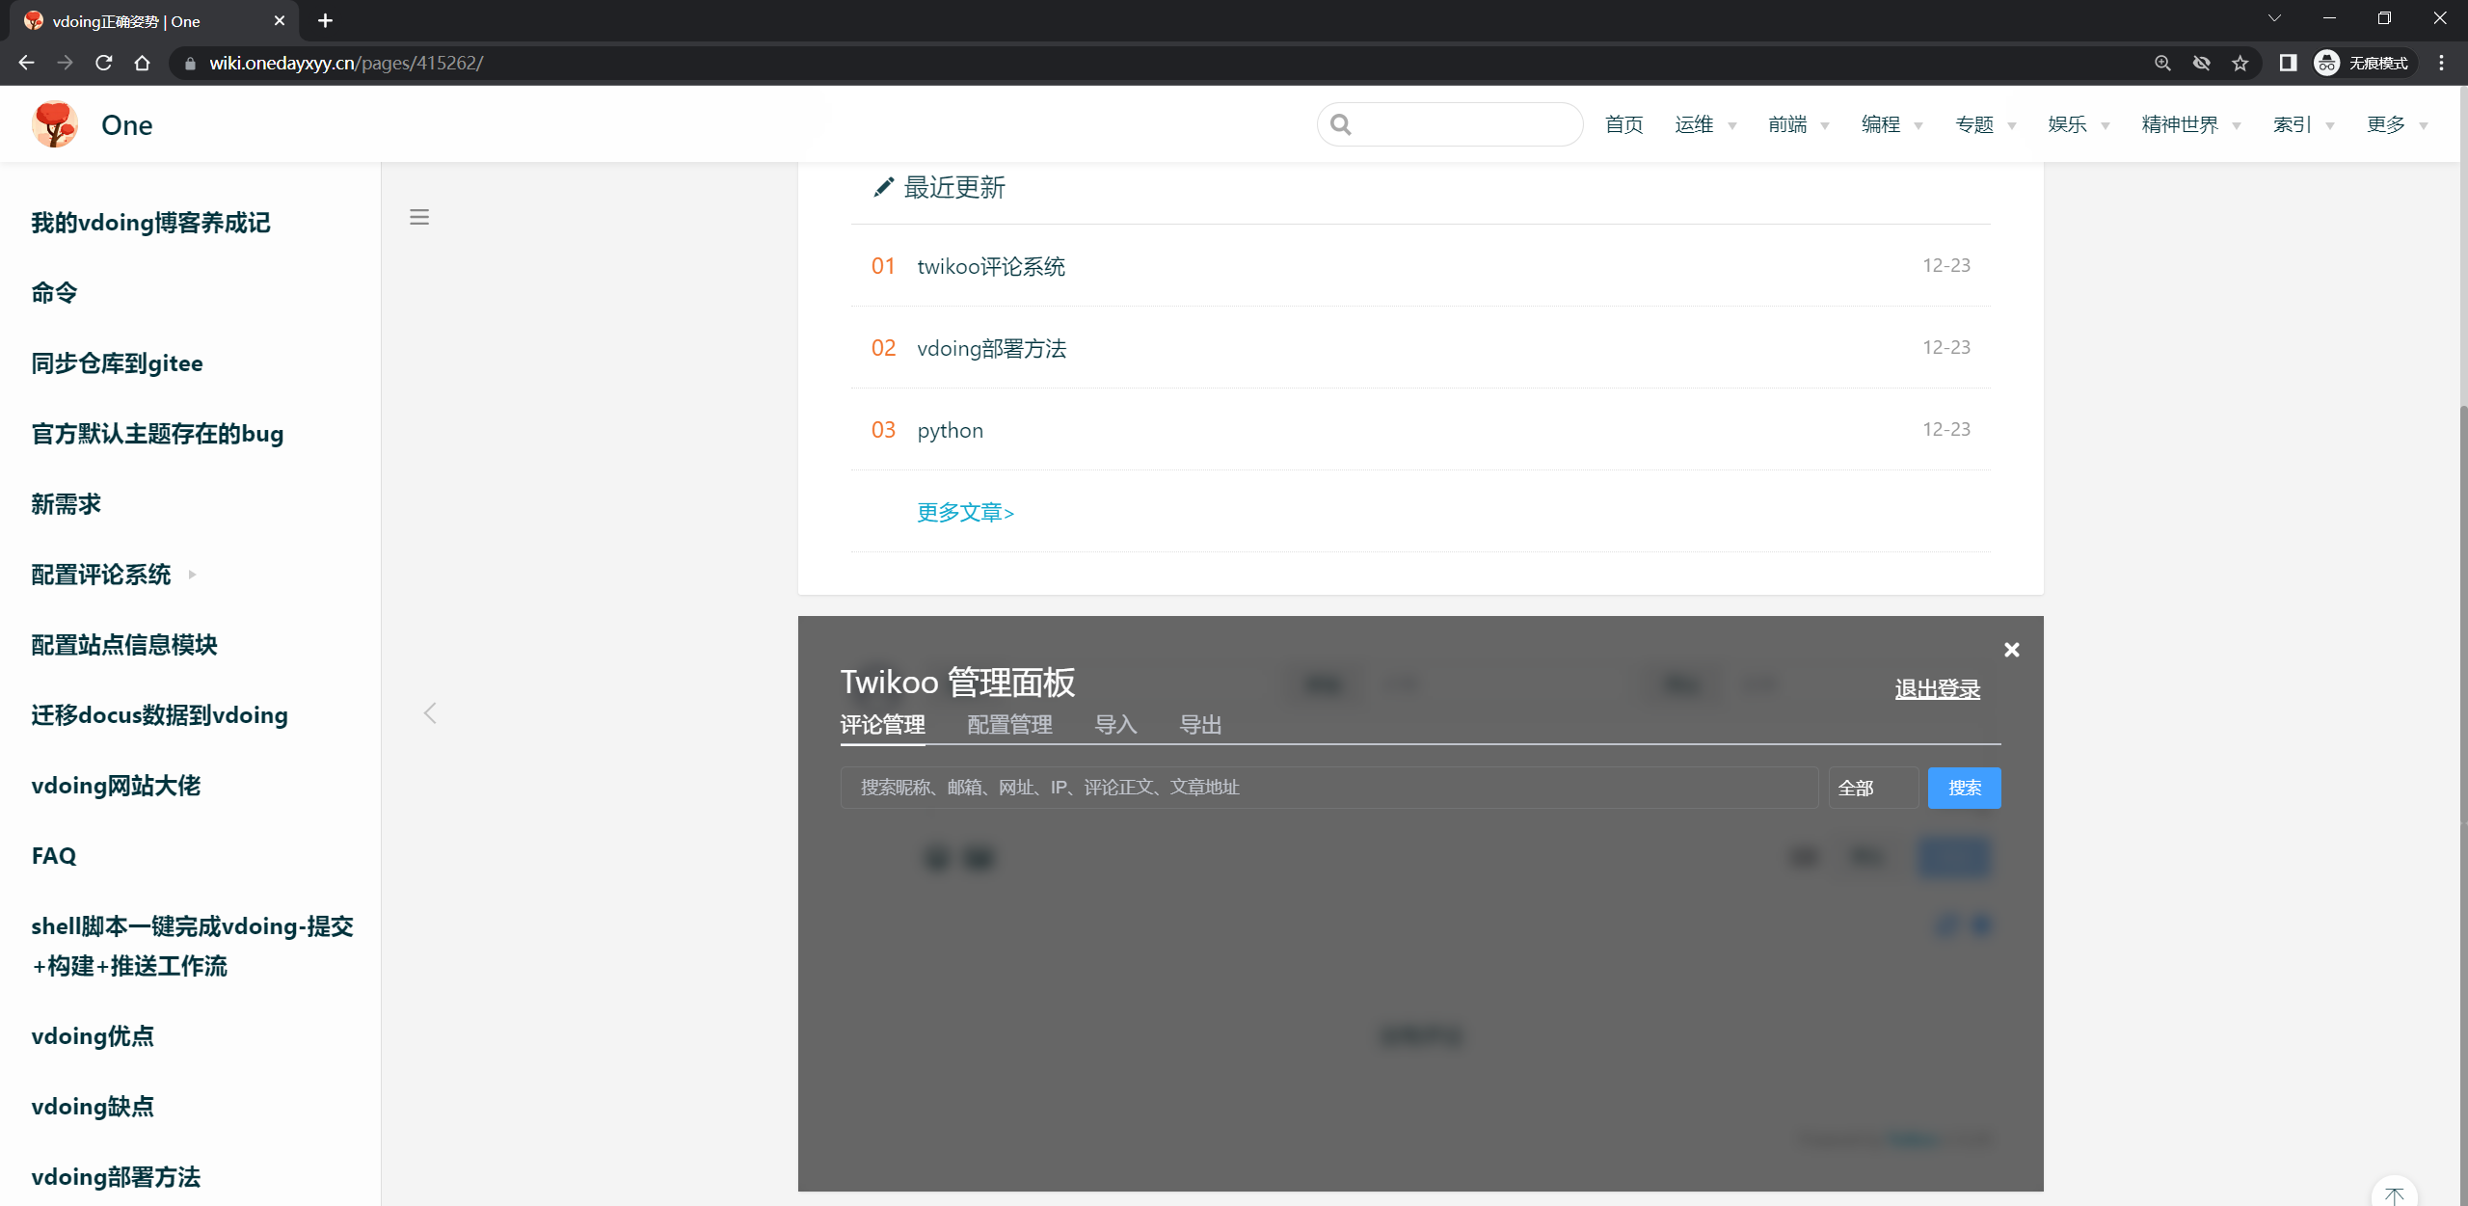Open 我的vdoing博客养成记 in sidebar
Viewport: 2468px width, 1206px height.
(x=150, y=223)
